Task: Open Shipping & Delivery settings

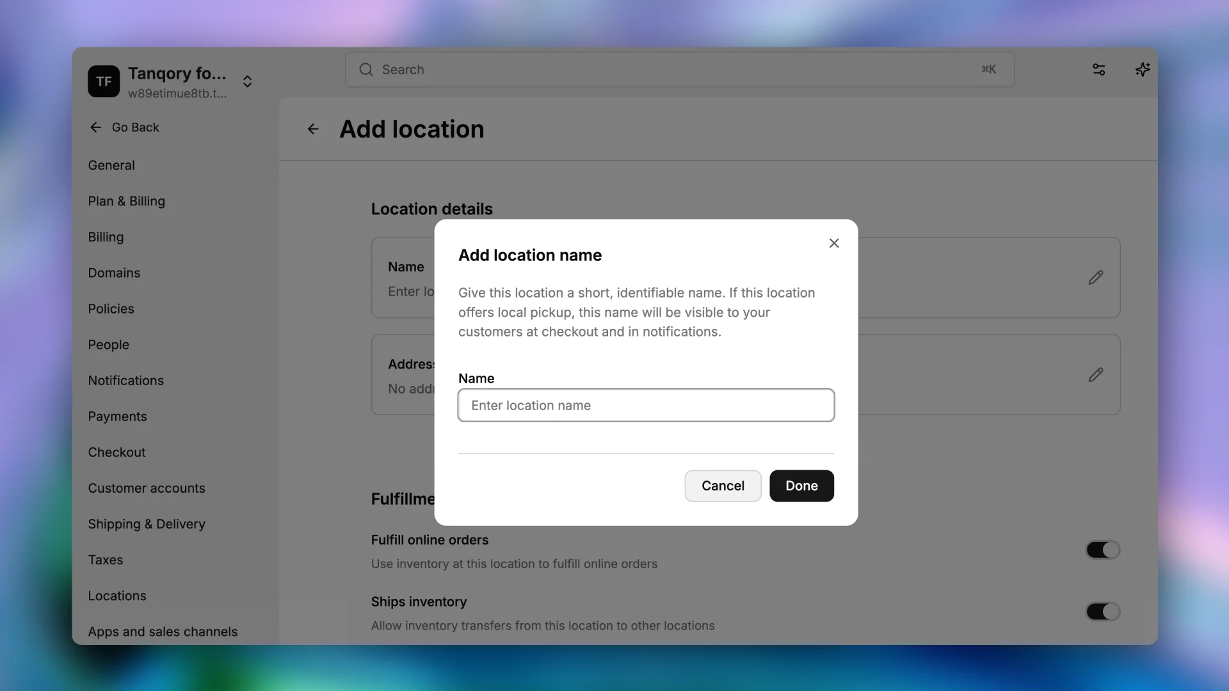Action: click(147, 524)
